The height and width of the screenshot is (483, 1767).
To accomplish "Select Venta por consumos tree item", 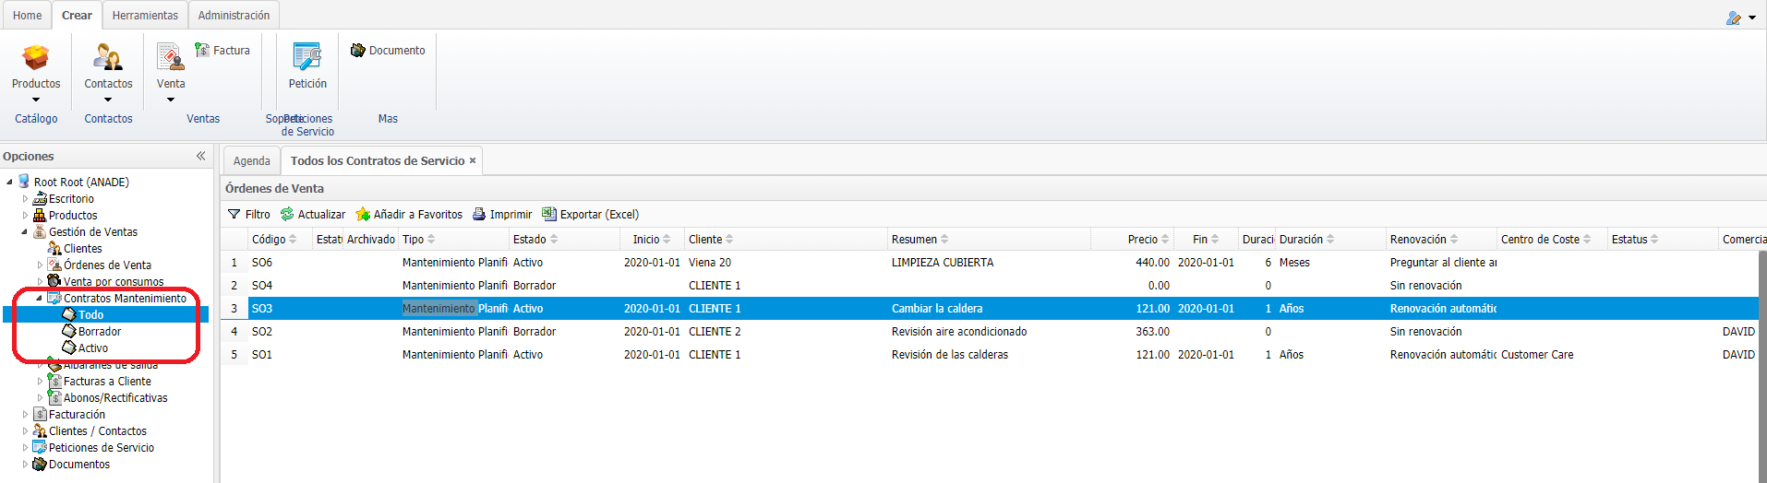I will pyautogui.click(x=114, y=282).
